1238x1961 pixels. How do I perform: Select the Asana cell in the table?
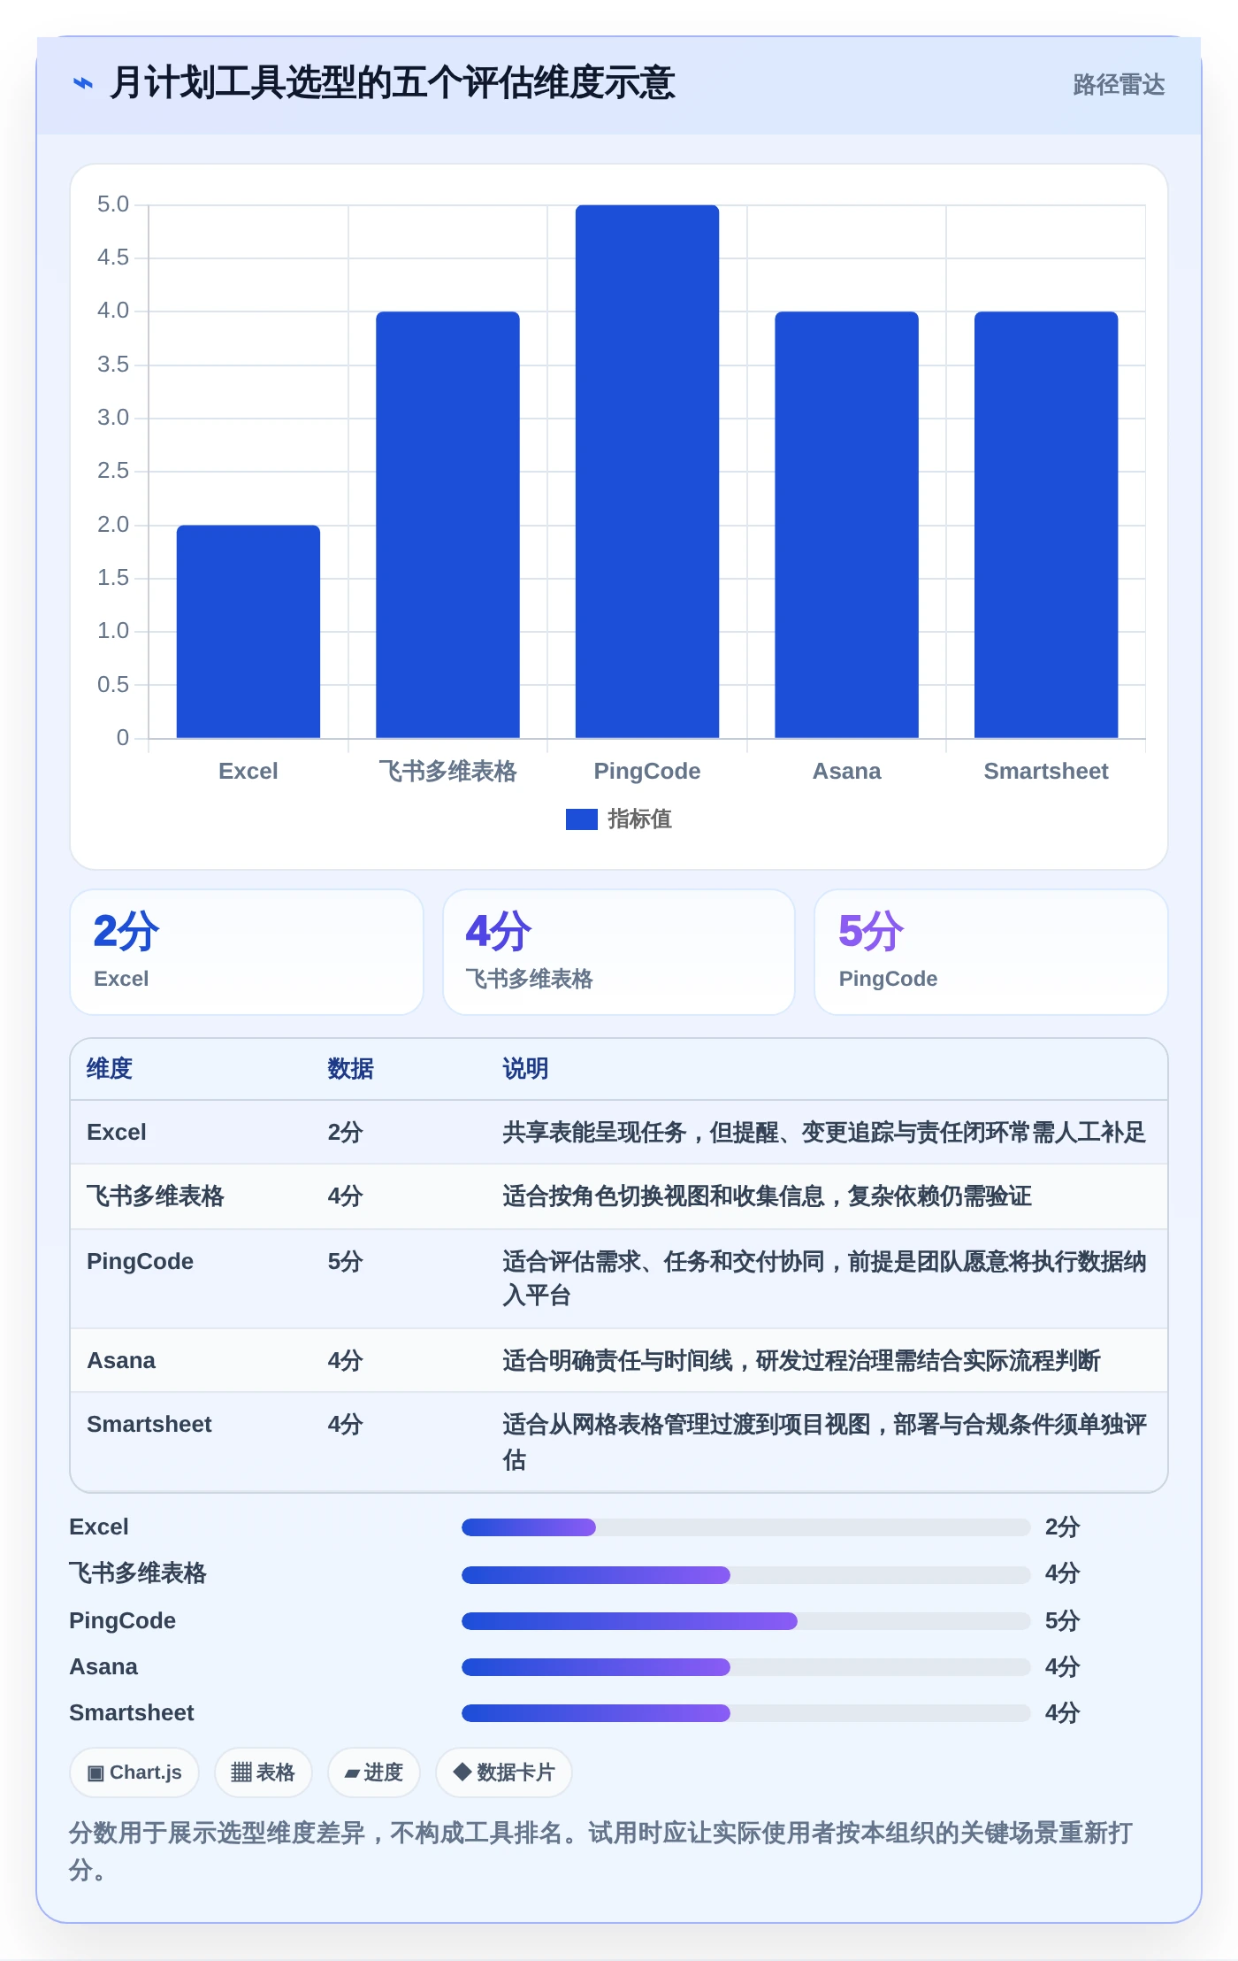click(x=121, y=1361)
